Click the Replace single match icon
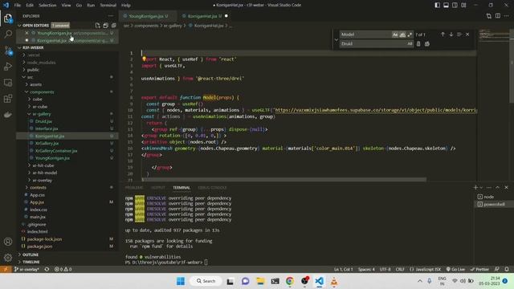Screen dimensions: 514x289 coord(418,44)
